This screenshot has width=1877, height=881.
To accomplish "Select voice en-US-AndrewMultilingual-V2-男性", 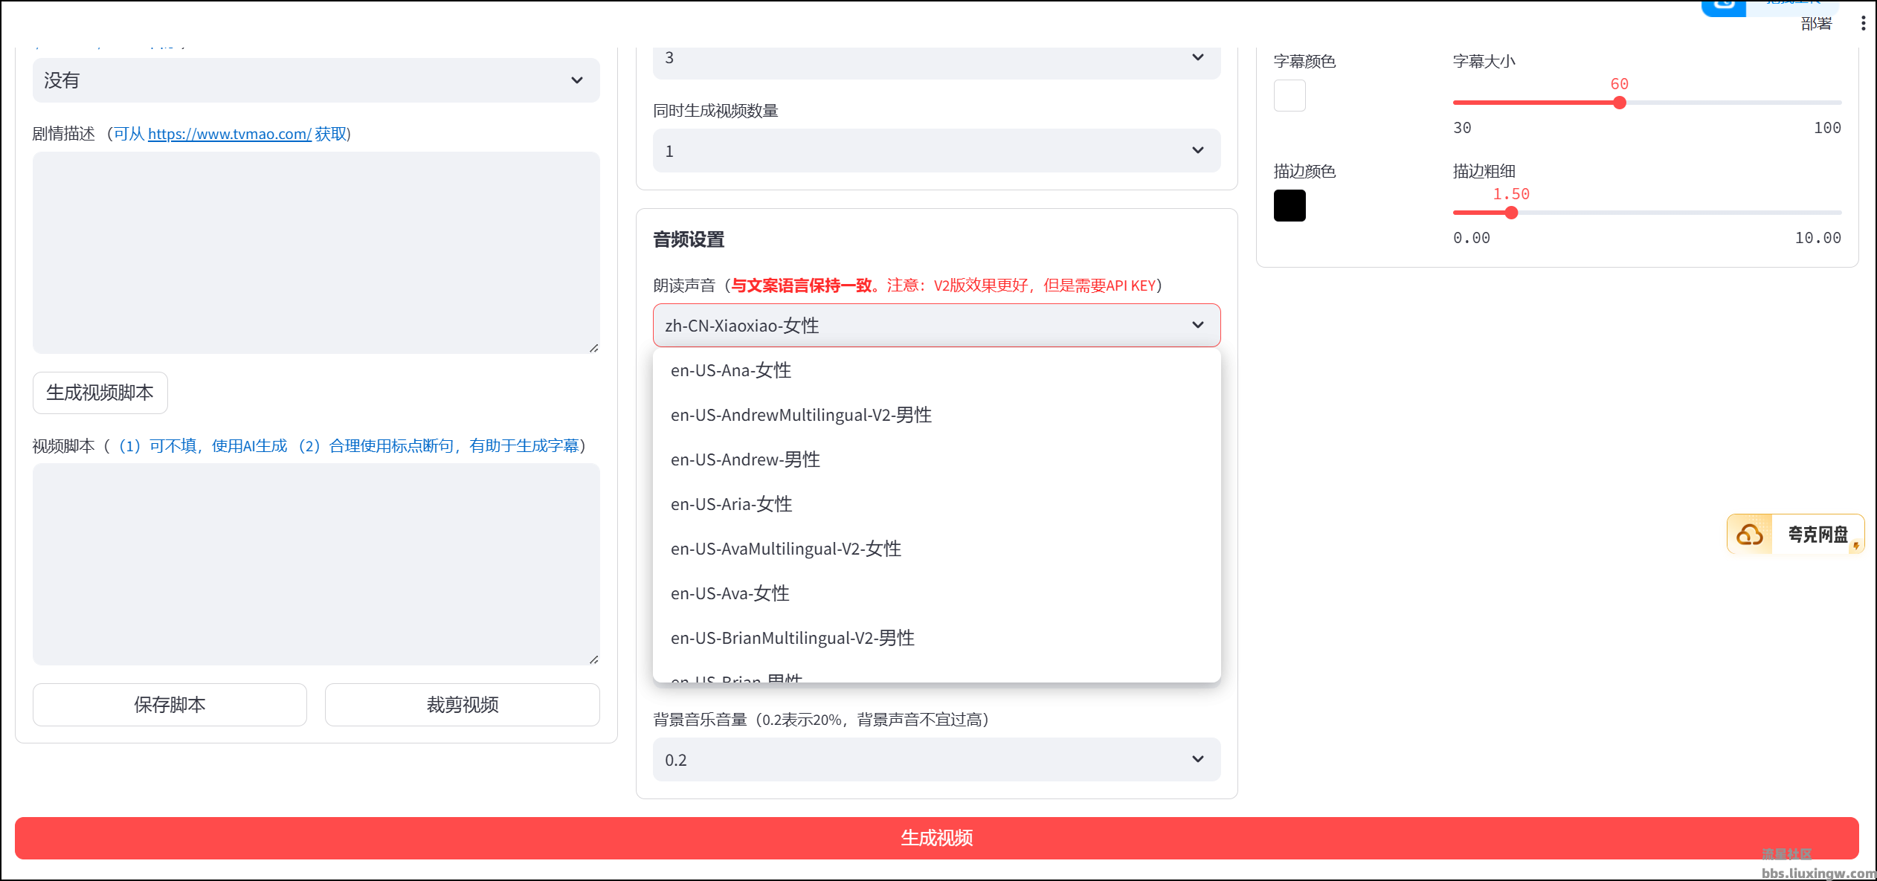I will pos(936,415).
